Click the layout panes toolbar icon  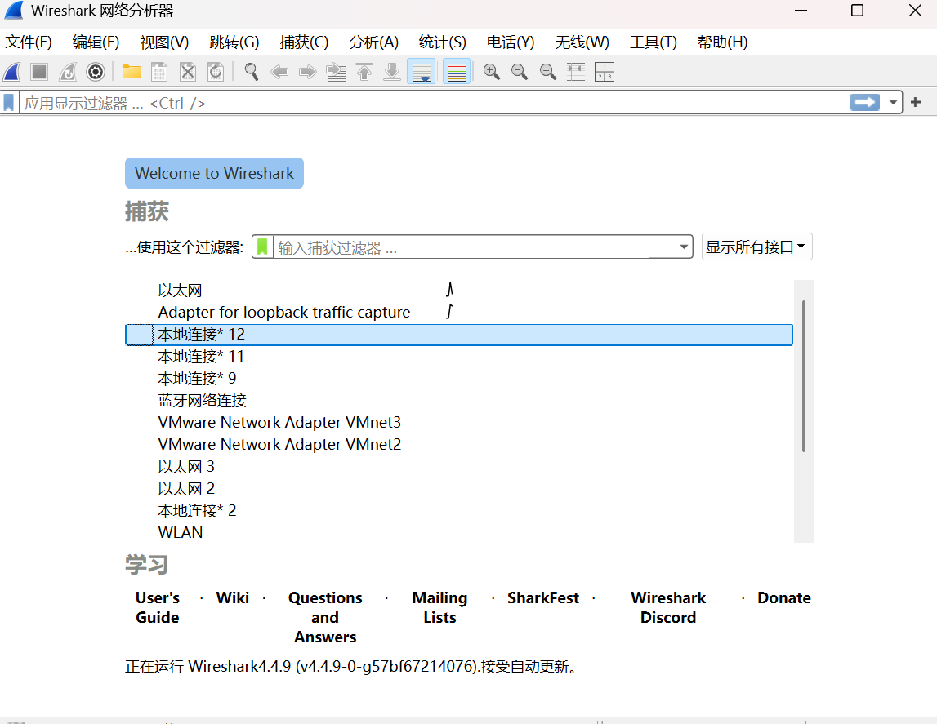coord(605,72)
